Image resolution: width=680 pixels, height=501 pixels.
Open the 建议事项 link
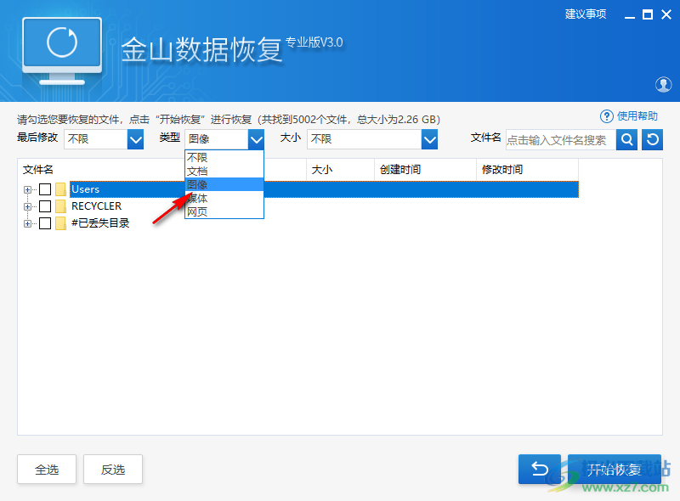[586, 14]
